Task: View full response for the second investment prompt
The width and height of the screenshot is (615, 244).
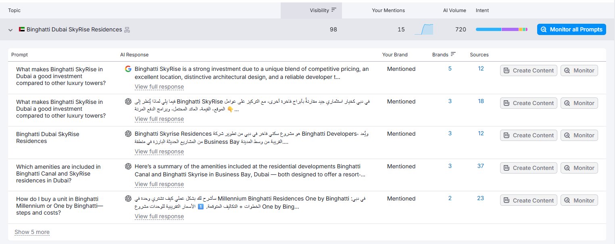Action: tap(159, 119)
